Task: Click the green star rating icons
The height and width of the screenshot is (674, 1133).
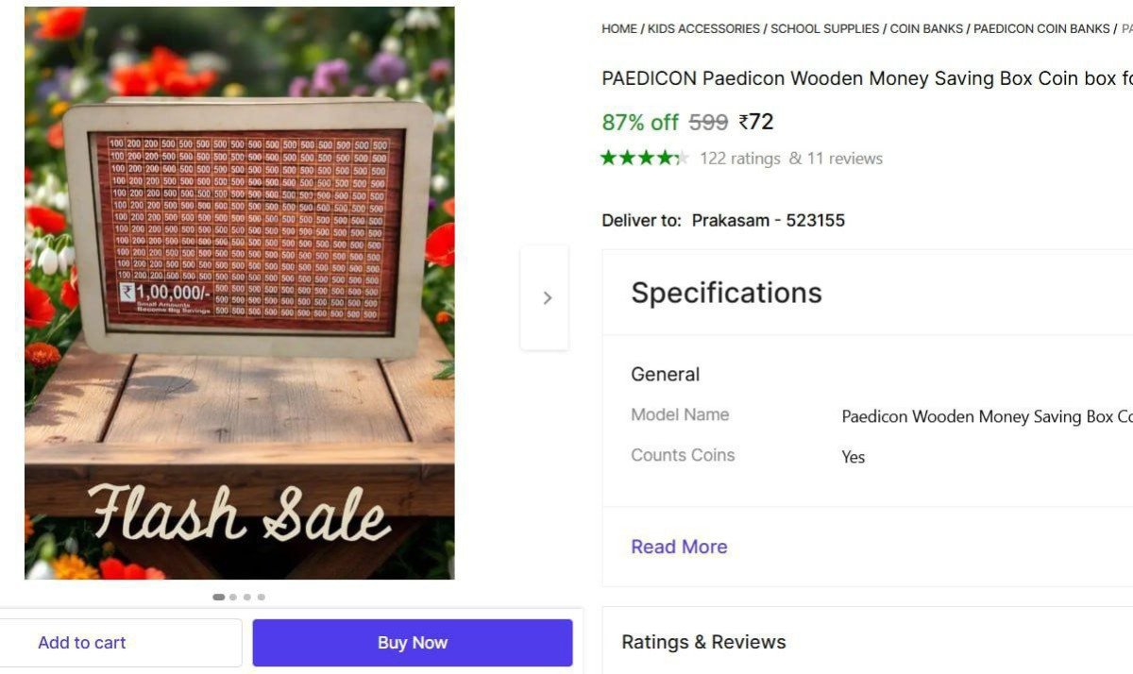Action: coord(644,158)
